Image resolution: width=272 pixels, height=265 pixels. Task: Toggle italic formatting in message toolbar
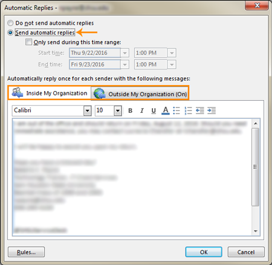(142, 110)
